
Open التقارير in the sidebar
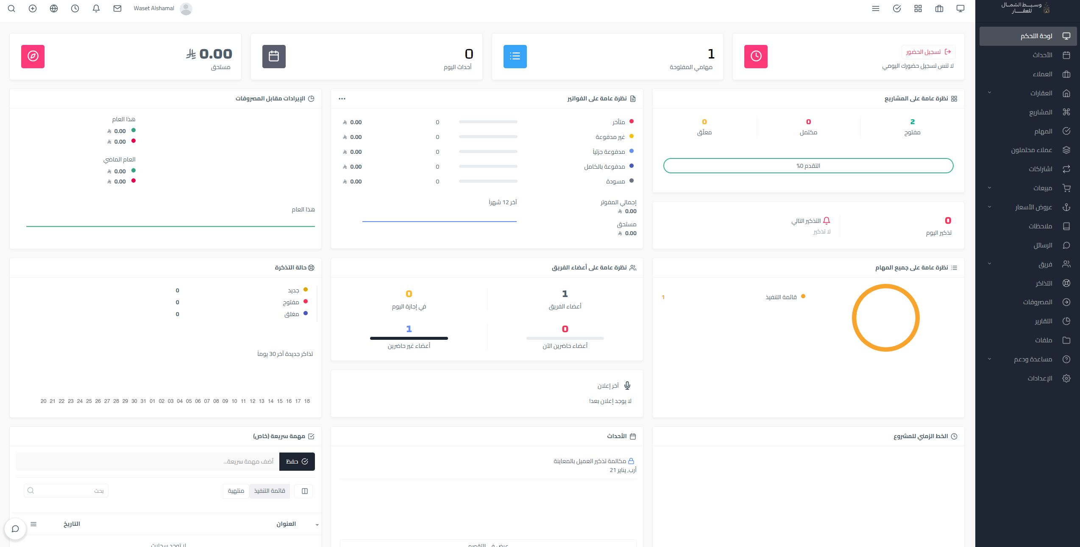point(1043,321)
